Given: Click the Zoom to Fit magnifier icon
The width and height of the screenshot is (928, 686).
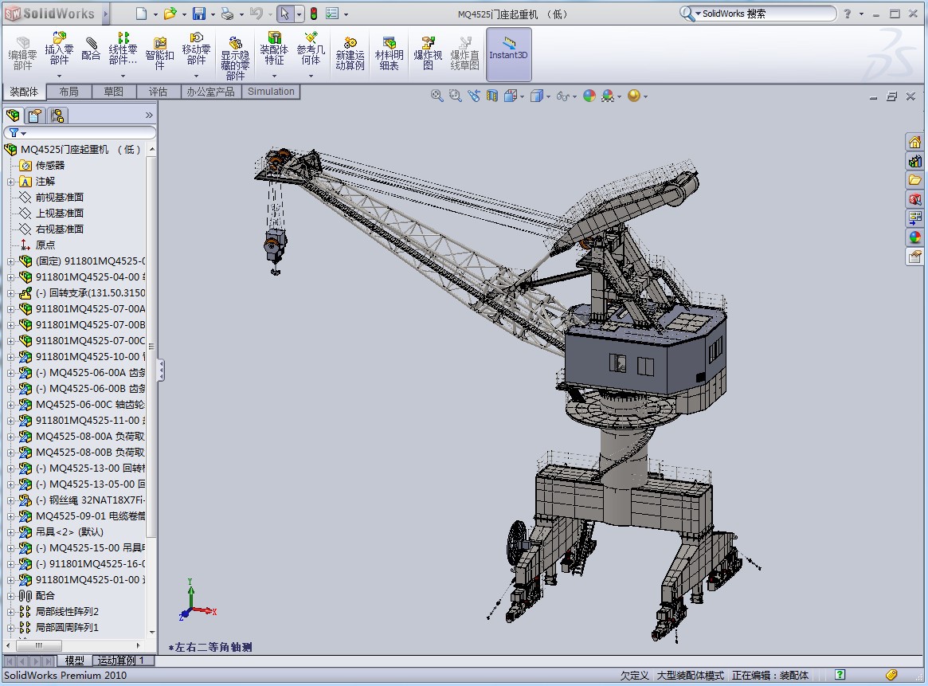Looking at the screenshot, I should (437, 96).
